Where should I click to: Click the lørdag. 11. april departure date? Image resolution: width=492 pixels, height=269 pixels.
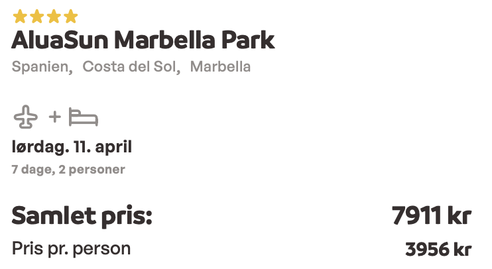point(72,147)
